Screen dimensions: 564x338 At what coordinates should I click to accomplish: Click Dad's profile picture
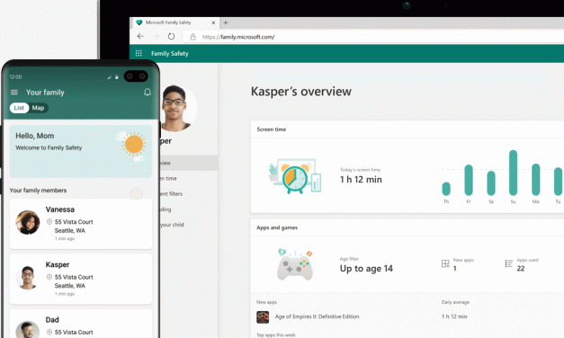point(28,329)
